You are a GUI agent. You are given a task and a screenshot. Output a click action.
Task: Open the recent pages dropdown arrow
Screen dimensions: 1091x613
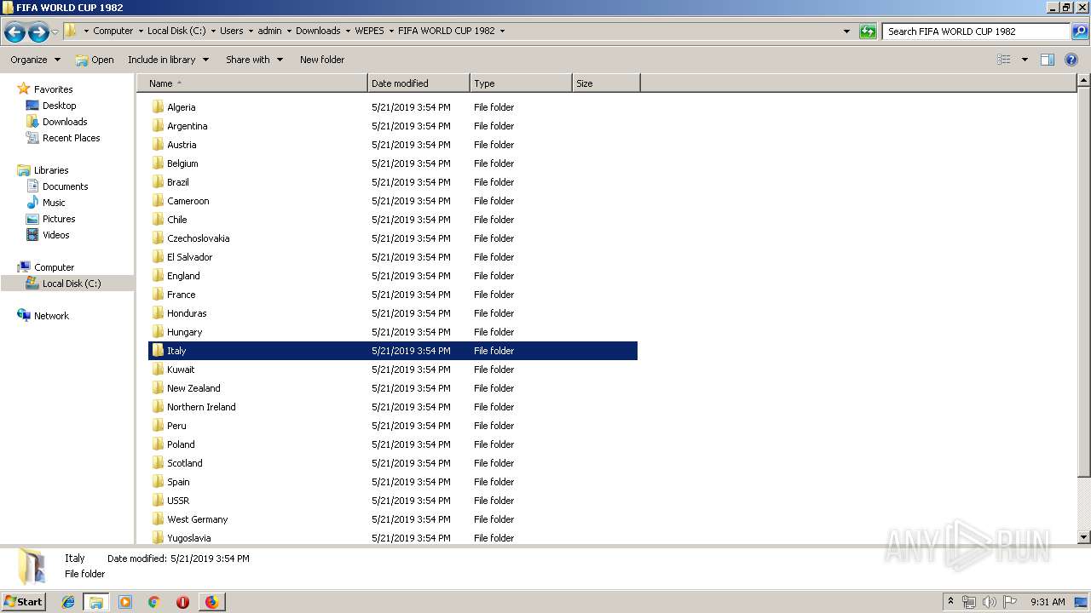(55, 32)
